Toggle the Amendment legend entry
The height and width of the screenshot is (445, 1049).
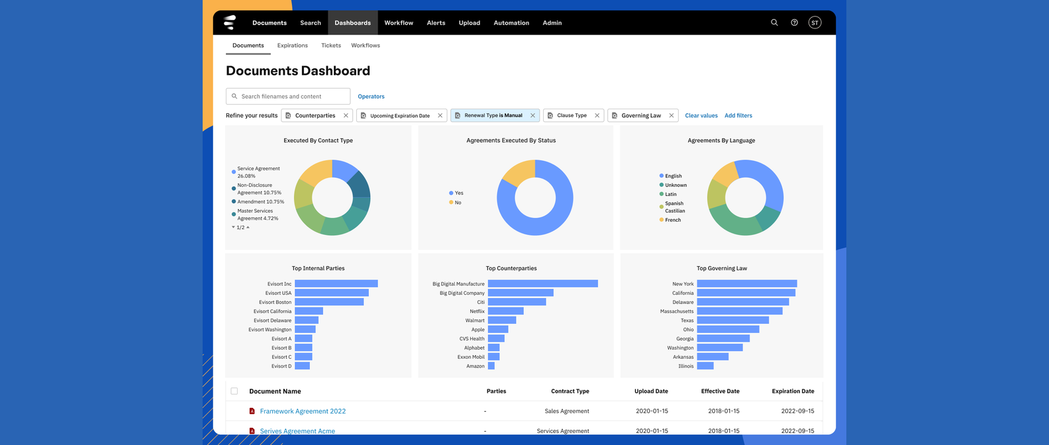click(x=258, y=201)
